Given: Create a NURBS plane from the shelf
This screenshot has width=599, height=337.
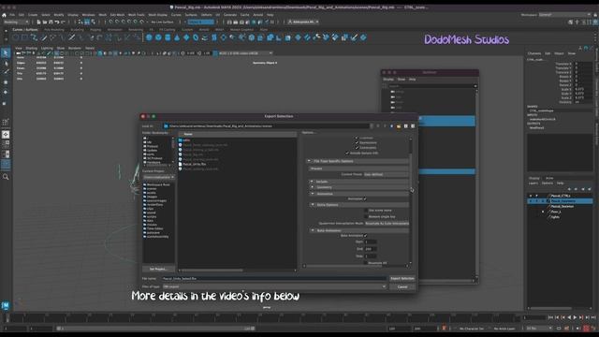Looking at the screenshot, I should (x=186, y=37).
